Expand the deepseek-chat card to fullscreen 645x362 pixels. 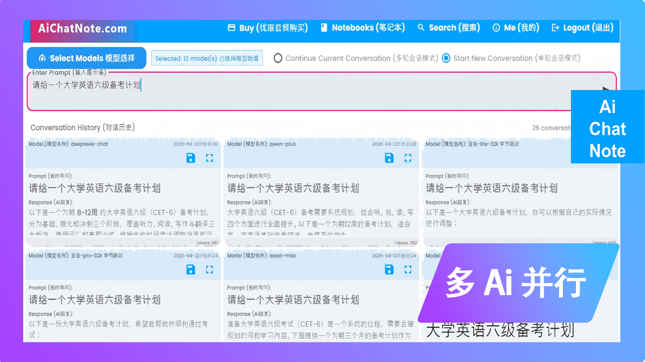(x=210, y=158)
